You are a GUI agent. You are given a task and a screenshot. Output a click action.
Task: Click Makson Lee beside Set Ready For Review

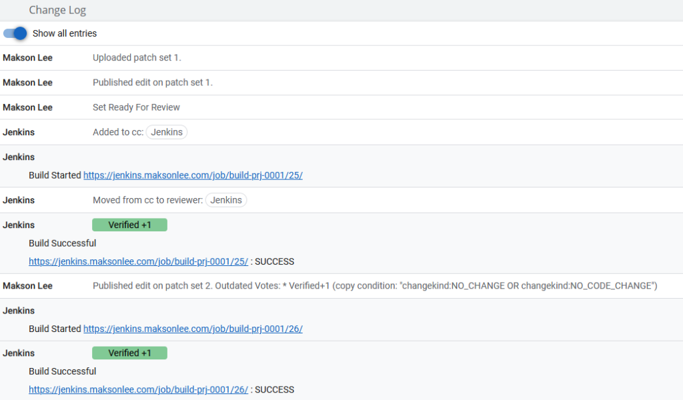pos(27,107)
